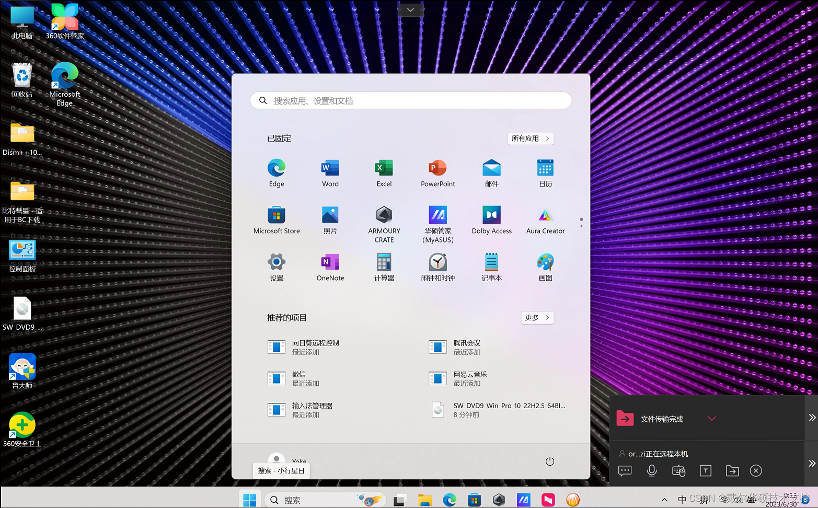Open Microsoft Store pinned tile
Viewport: 818px width, 508px height.
click(x=276, y=220)
